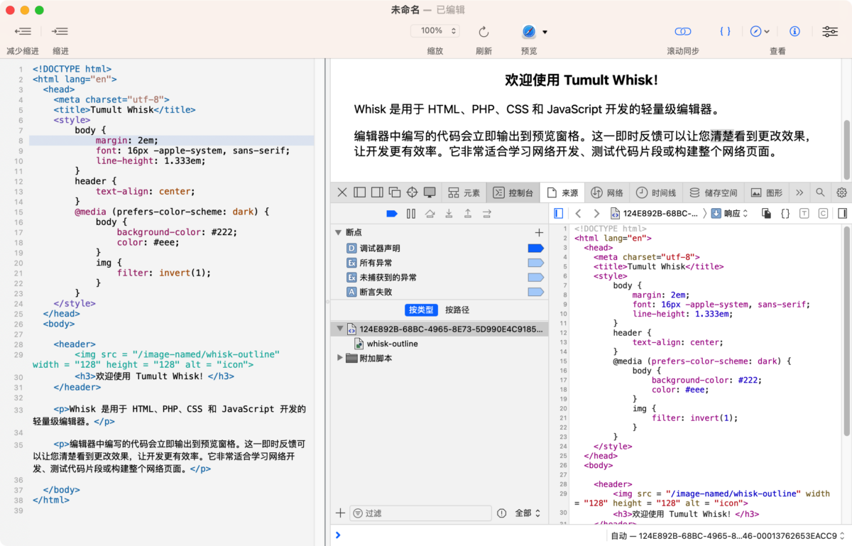Detach inspector into separate window icon
Viewport: 852px width, 546px height.
point(395,192)
